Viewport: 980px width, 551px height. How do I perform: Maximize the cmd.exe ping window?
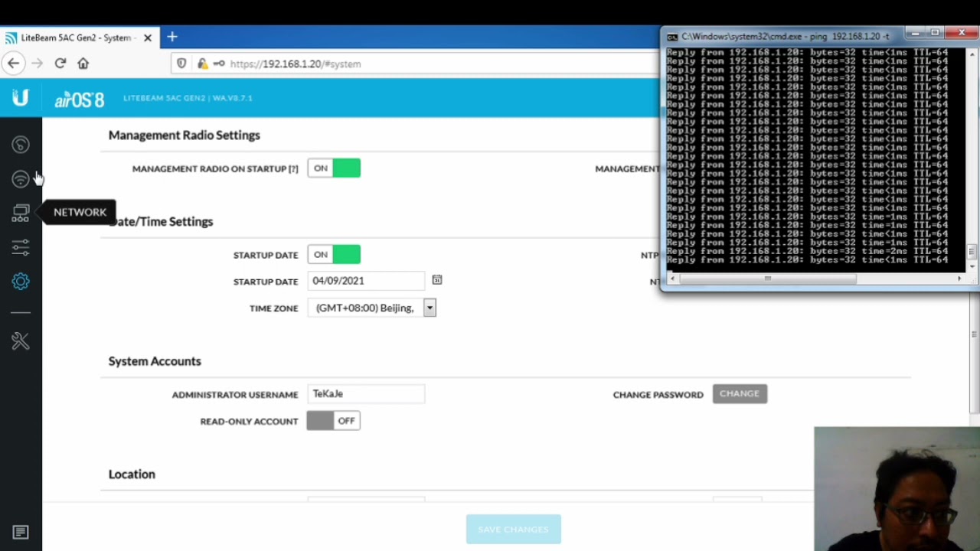[935, 34]
